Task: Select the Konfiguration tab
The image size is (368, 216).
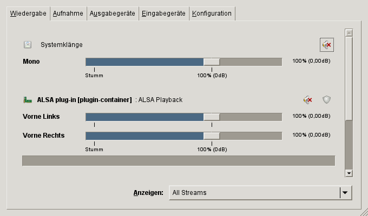Action: 212,13
